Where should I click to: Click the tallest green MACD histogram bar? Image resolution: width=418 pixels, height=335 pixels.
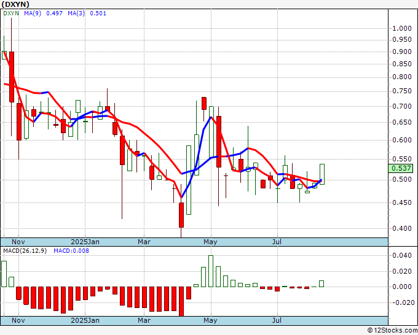click(211, 271)
